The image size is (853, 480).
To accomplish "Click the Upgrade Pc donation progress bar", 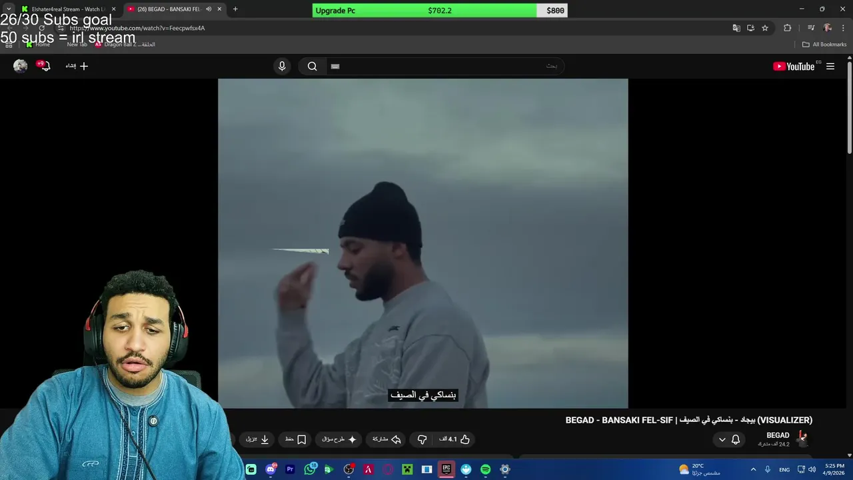I will tap(440, 11).
